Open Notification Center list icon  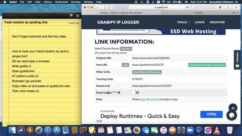coord(236,2)
